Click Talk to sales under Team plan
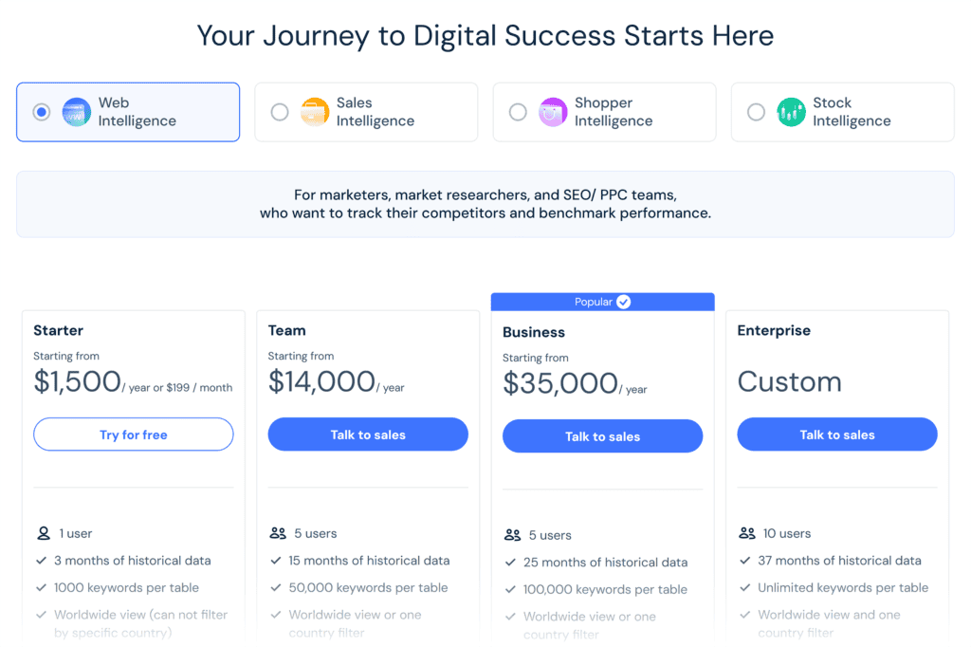The height and width of the screenshot is (647, 971). click(x=368, y=434)
